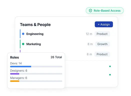This screenshot has width=131, height=96.
Task: Click the 26 Total label
Action: (56, 57)
